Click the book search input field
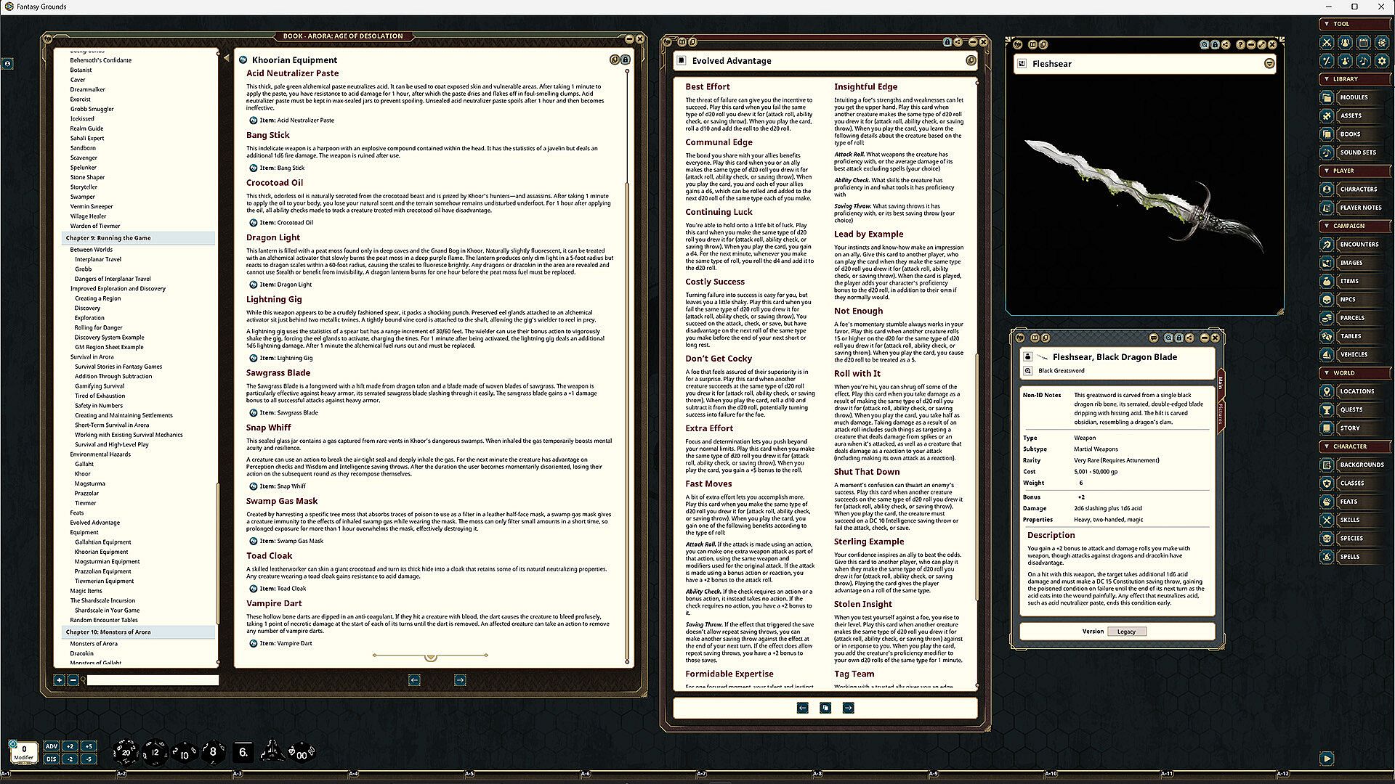Viewport: 1395px width, 784px height. tap(153, 680)
